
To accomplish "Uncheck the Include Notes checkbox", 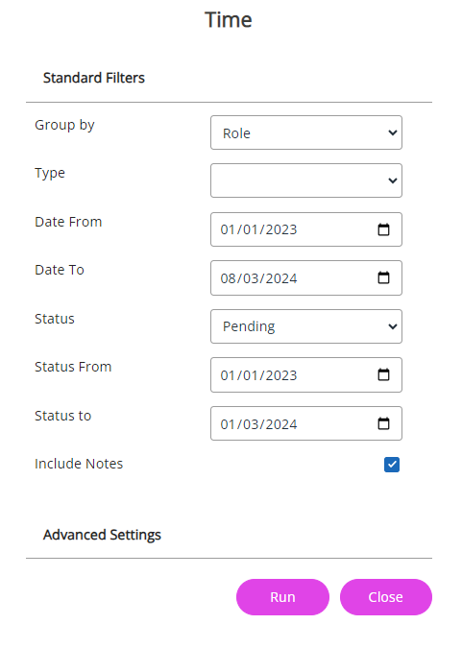I will click(392, 465).
